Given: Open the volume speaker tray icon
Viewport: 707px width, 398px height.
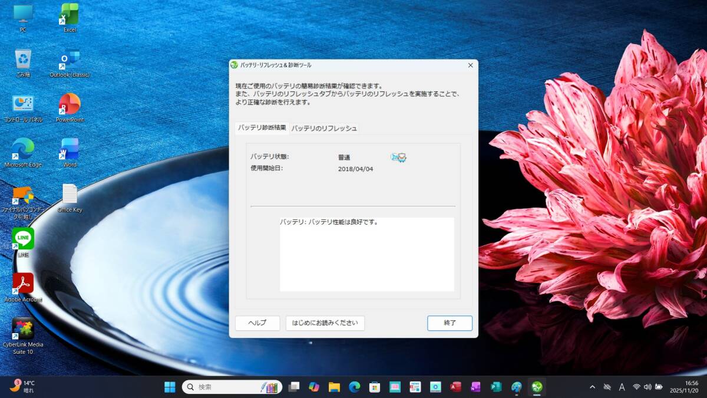Looking at the screenshot, I should [x=647, y=387].
